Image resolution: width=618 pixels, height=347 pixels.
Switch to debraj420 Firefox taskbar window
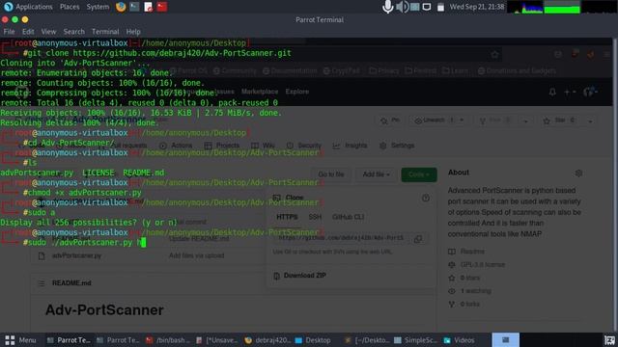[267, 340]
